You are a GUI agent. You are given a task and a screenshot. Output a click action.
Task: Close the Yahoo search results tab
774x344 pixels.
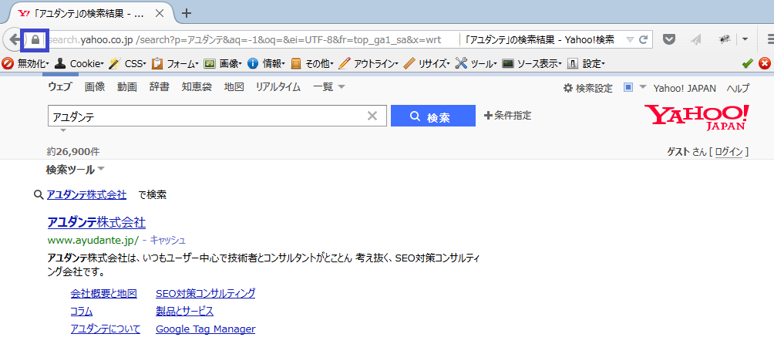click(160, 13)
